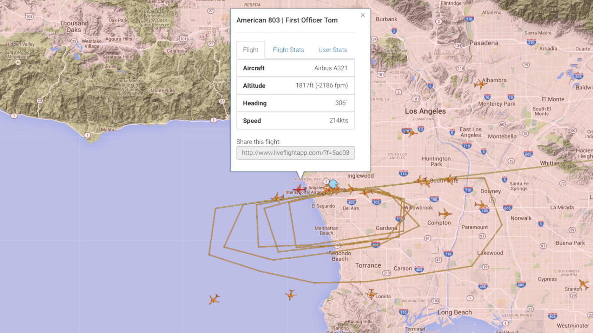The height and width of the screenshot is (333, 593).
Task: Click the aircraft icon beside the Alhambra label
Action: 480,84
